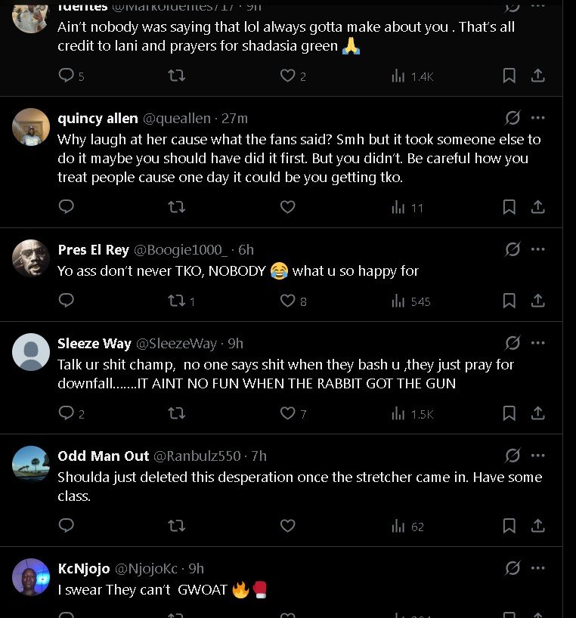Bookmark Pres El Rey's tweet
This screenshot has width=576, height=618.
pos(509,301)
